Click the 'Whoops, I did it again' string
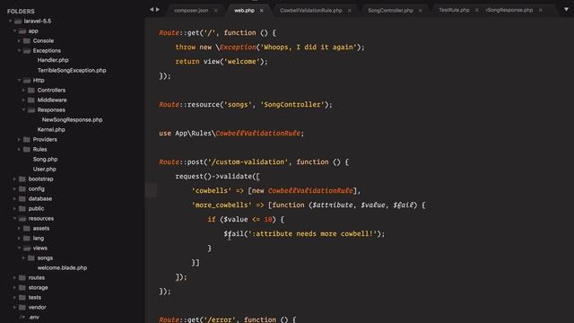Screen dimensions: 574x323 pyautogui.click(x=309, y=48)
